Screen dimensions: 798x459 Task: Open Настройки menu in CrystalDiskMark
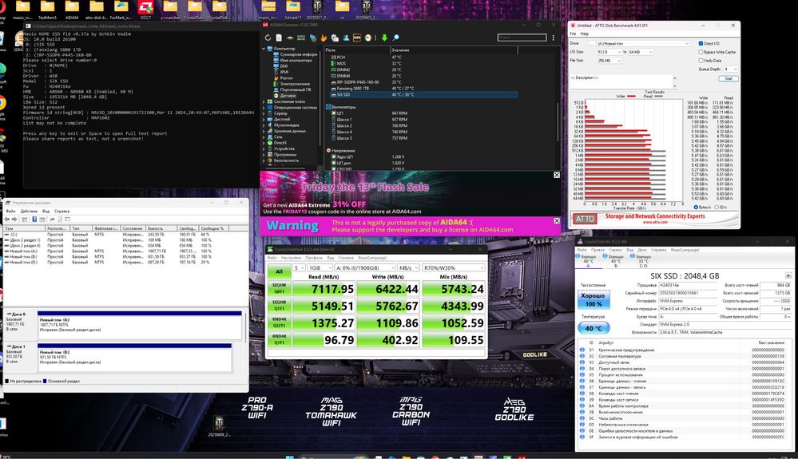(291, 258)
